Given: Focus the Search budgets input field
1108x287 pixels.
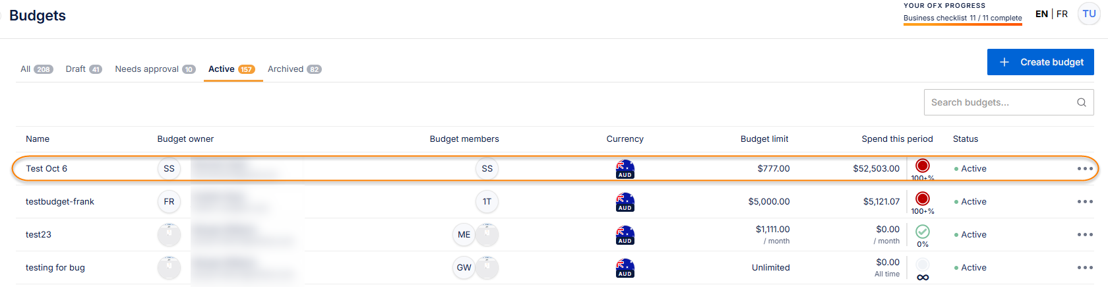Looking at the screenshot, I should pyautogui.click(x=999, y=102).
